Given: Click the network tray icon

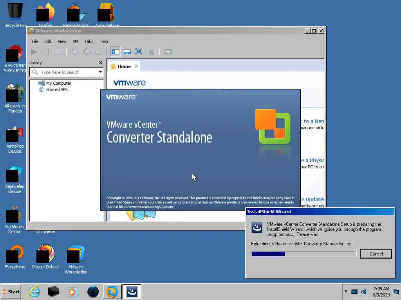Looking at the screenshot, I should click(x=354, y=291).
